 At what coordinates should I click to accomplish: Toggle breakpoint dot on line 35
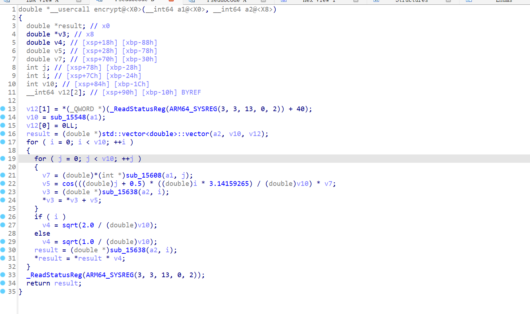pos(3,291)
